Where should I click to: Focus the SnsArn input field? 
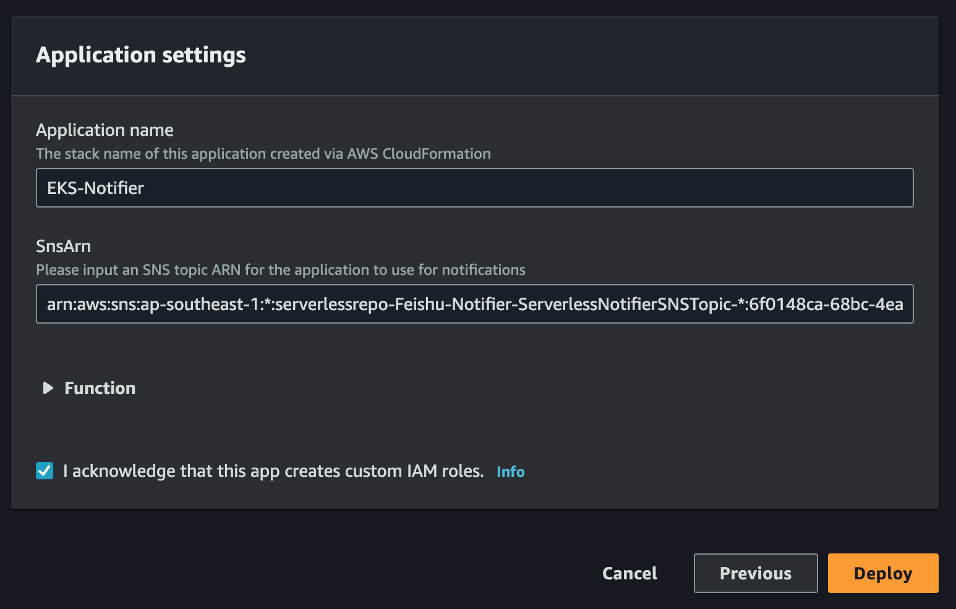(x=474, y=304)
